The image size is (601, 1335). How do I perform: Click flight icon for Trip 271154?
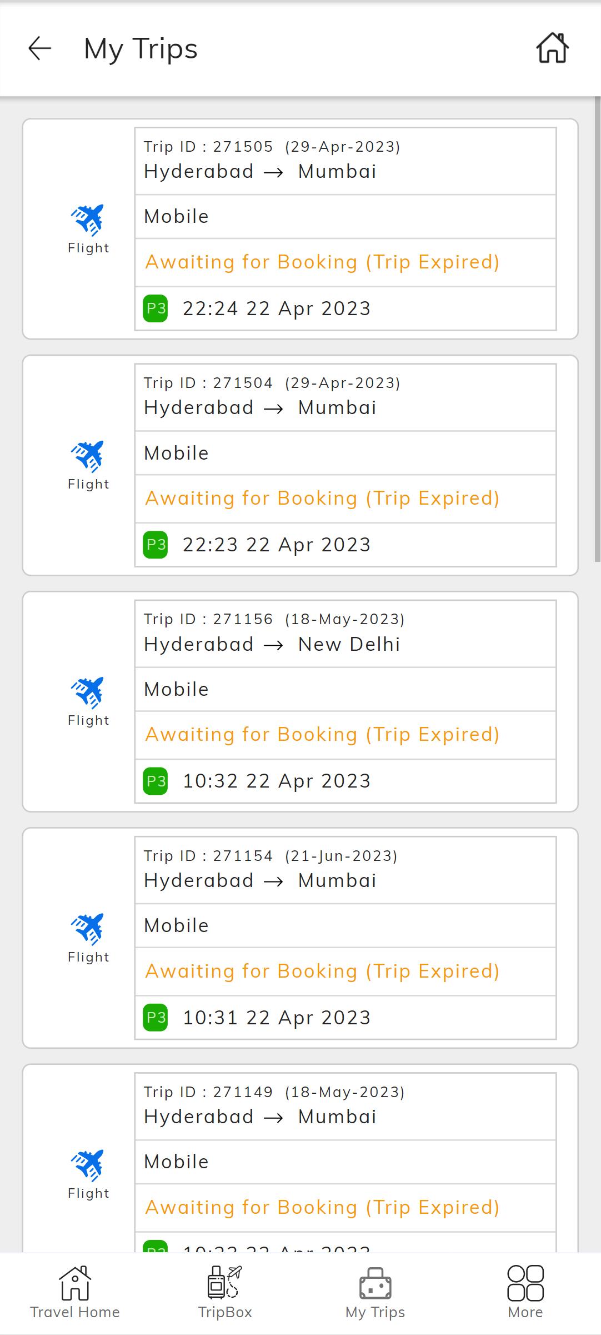coord(88,929)
